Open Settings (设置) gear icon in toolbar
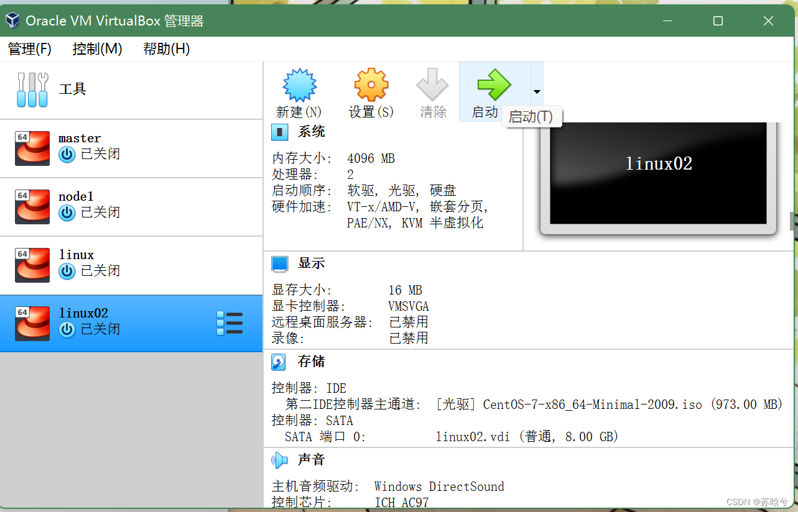This screenshot has width=798, height=512. [x=371, y=85]
